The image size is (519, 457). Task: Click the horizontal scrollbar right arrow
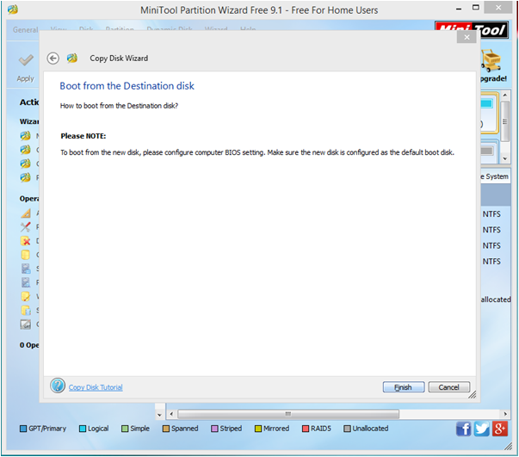tap(505, 414)
